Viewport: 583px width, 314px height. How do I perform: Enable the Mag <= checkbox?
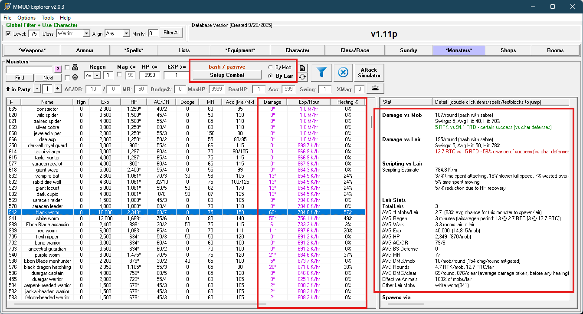coord(120,75)
